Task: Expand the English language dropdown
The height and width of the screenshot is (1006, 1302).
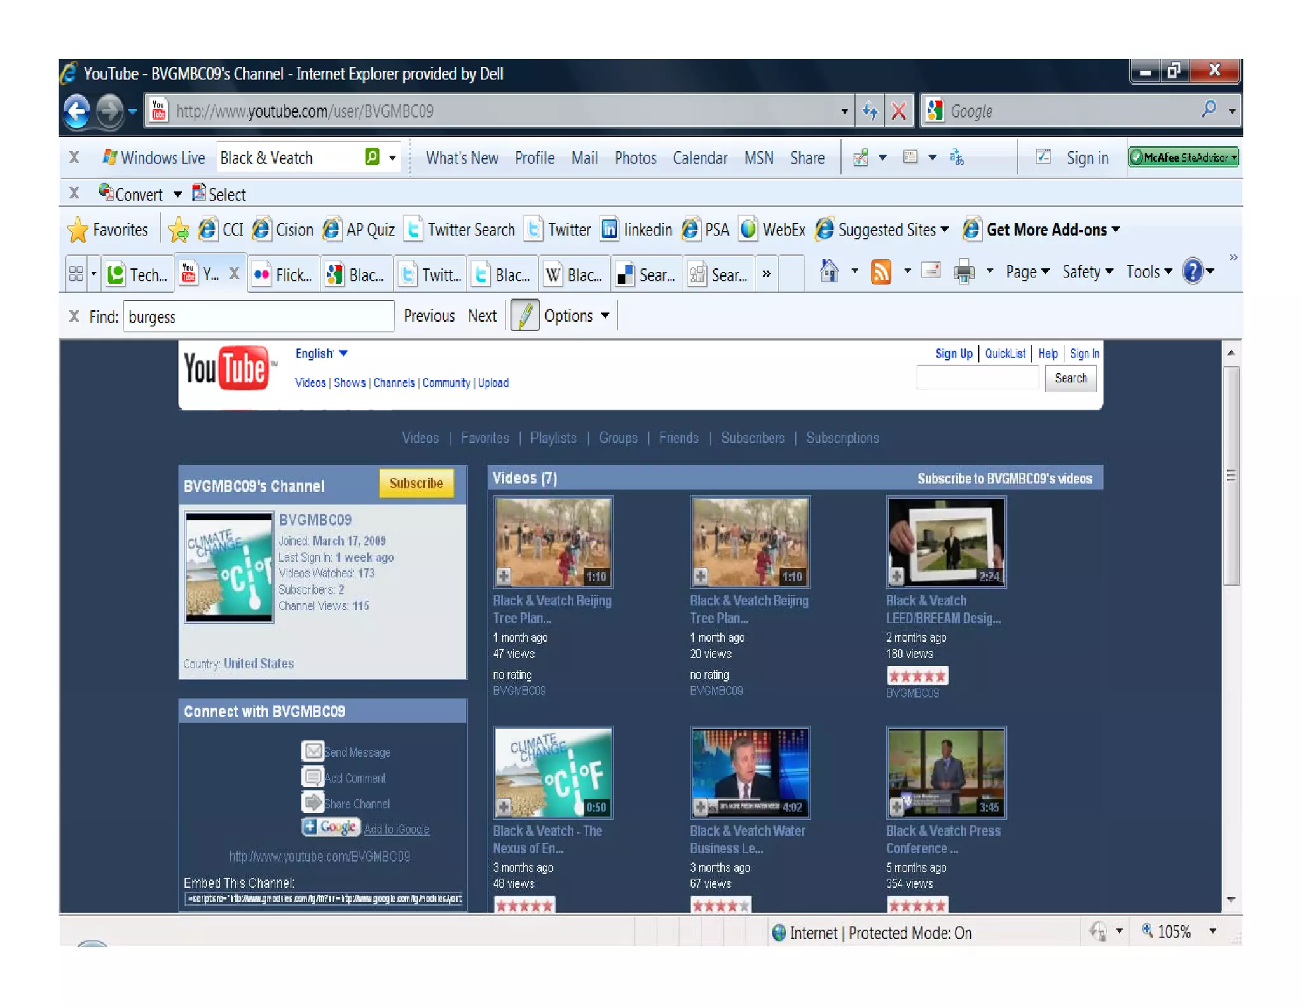Action: [x=321, y=354]
